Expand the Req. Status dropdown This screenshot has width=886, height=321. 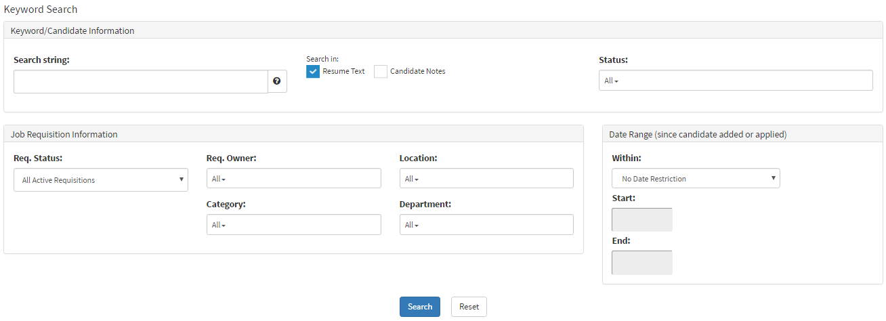(x=101, y=180)
